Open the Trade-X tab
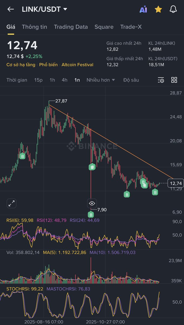 coord(131,27)
